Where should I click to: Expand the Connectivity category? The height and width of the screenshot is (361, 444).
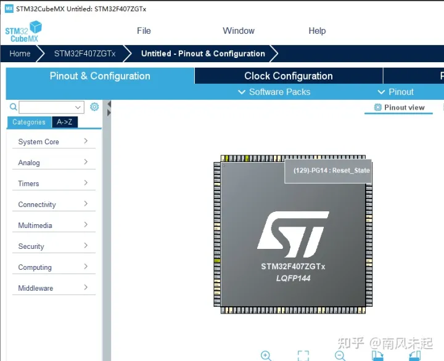click(x=53, y=205)
